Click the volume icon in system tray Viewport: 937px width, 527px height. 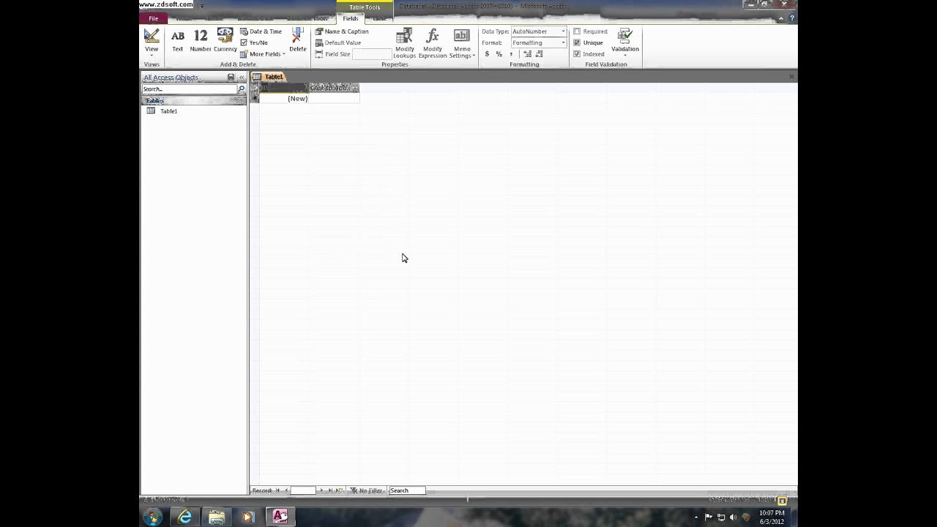click(x=733, y=517)
